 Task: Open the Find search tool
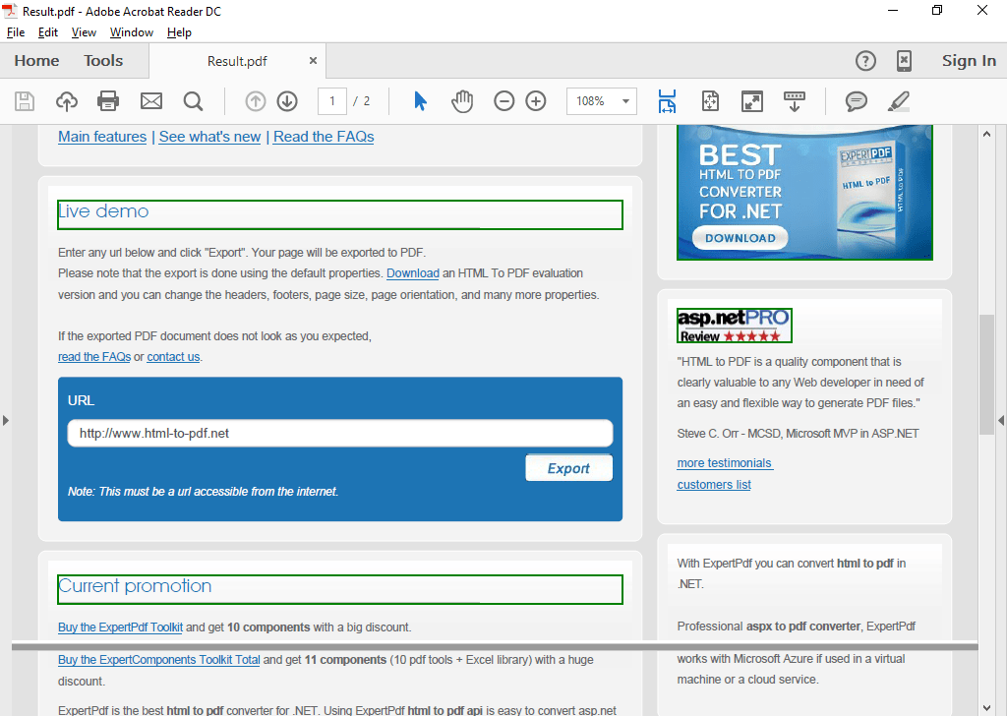(193, 101)
